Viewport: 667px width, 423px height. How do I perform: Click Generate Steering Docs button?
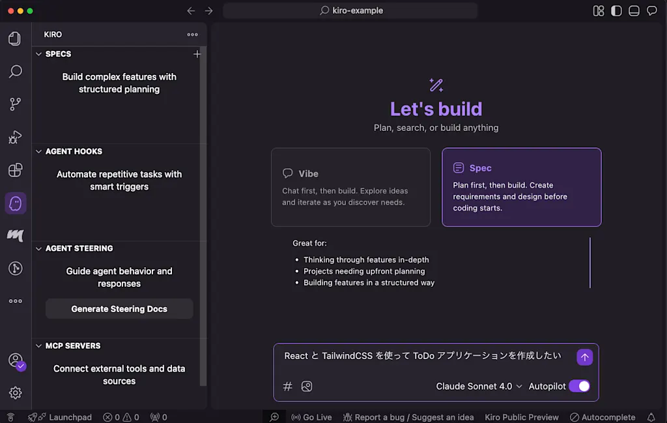[x=119, y=309]
